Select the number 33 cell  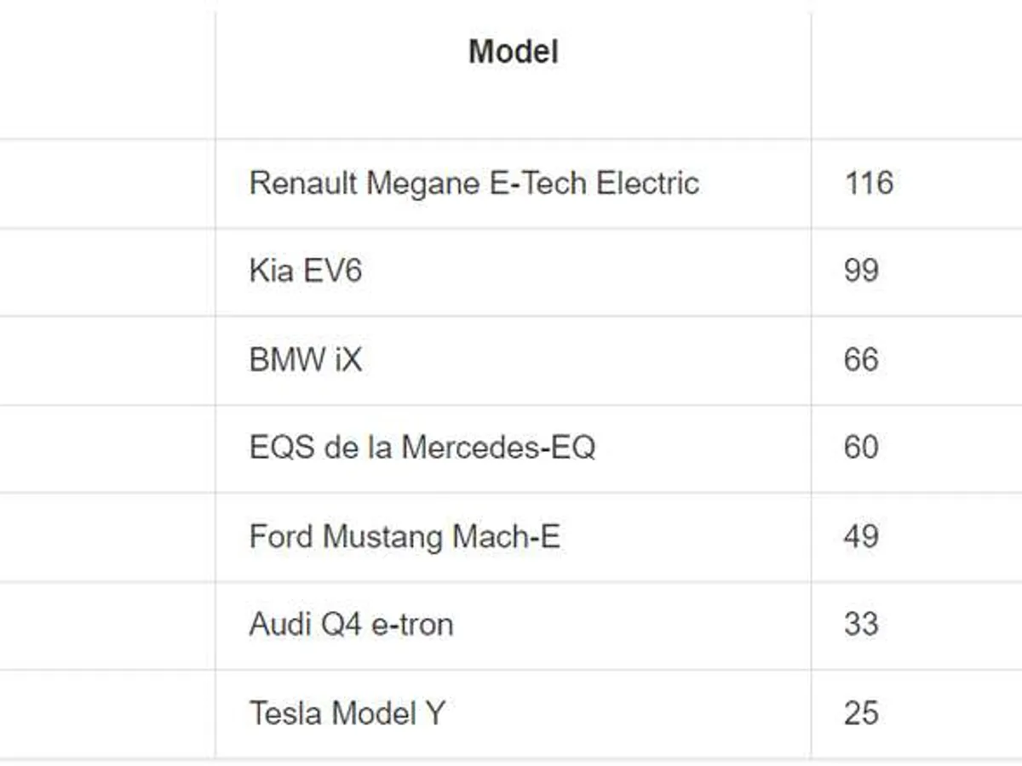pos(861,625)
